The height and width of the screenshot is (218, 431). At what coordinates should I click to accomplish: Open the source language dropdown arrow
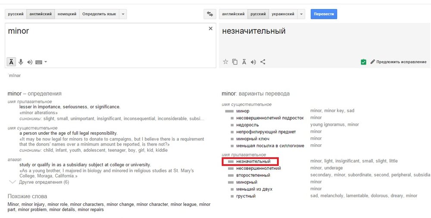123,14
